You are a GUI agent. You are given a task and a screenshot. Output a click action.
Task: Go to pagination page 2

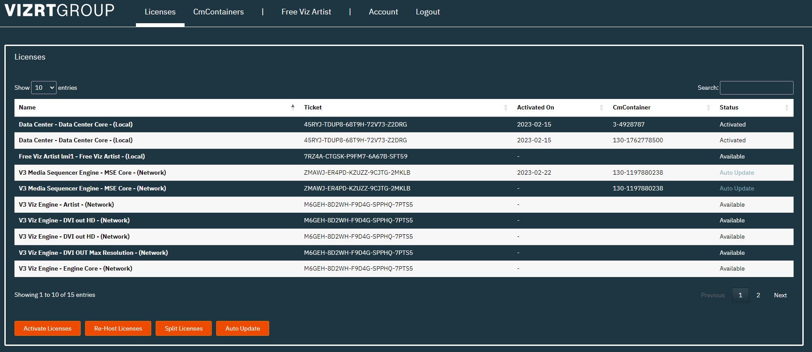[x=758, y=295]
